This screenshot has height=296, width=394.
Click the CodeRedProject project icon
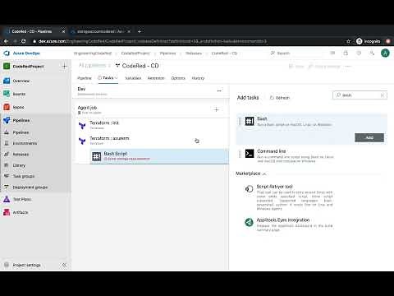(7, 66)
